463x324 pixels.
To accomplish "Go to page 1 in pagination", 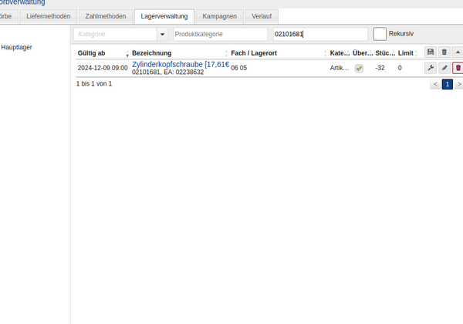I will click(x=447, y=84).
